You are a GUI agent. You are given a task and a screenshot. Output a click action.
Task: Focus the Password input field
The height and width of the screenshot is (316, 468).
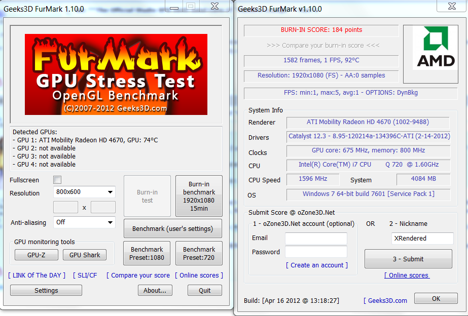click(x=316, y=252)
